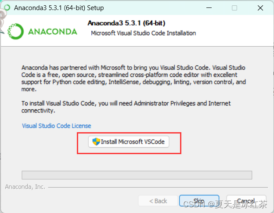The width and height of the screenshot is (274, 213).
Task: Click the empty installation progress bar
Action: point(137,175)
